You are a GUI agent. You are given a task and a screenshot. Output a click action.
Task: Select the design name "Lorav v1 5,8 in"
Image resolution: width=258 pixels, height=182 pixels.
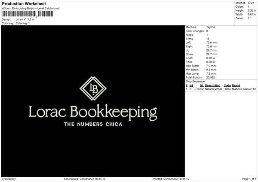tap(25, 19)
